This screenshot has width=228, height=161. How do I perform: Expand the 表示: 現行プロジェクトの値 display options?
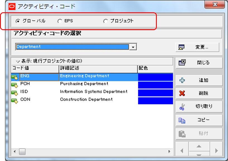18,61
